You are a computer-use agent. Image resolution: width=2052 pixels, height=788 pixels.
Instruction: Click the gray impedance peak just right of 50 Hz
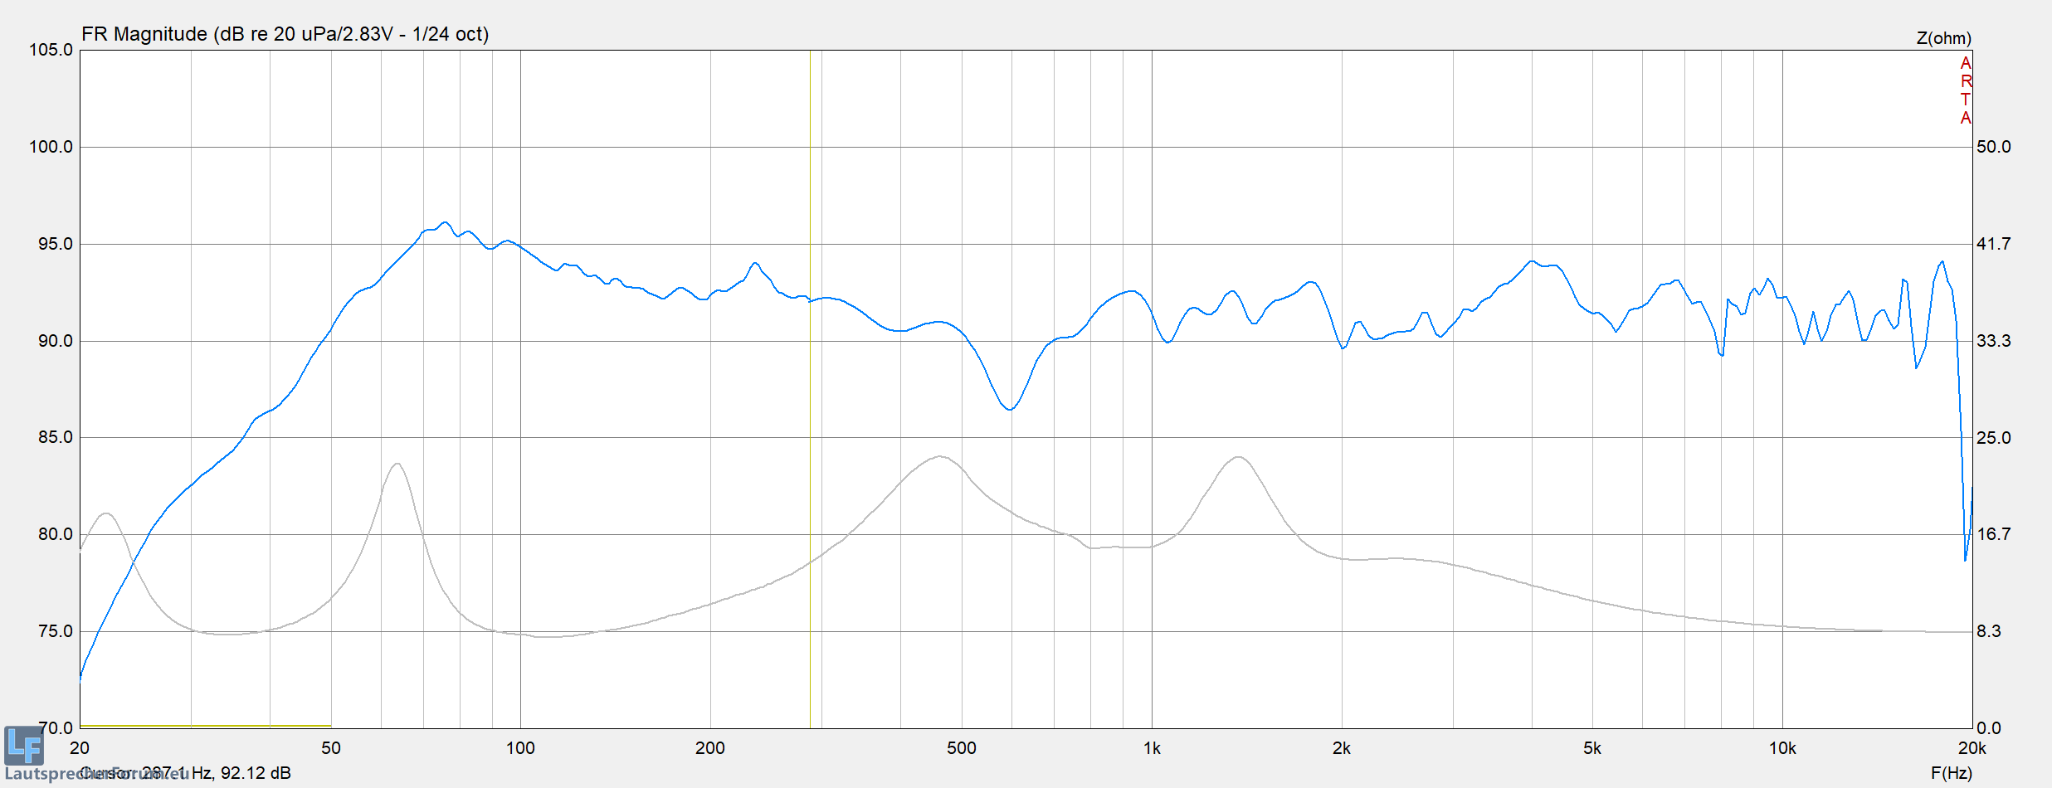coord(398,464)
